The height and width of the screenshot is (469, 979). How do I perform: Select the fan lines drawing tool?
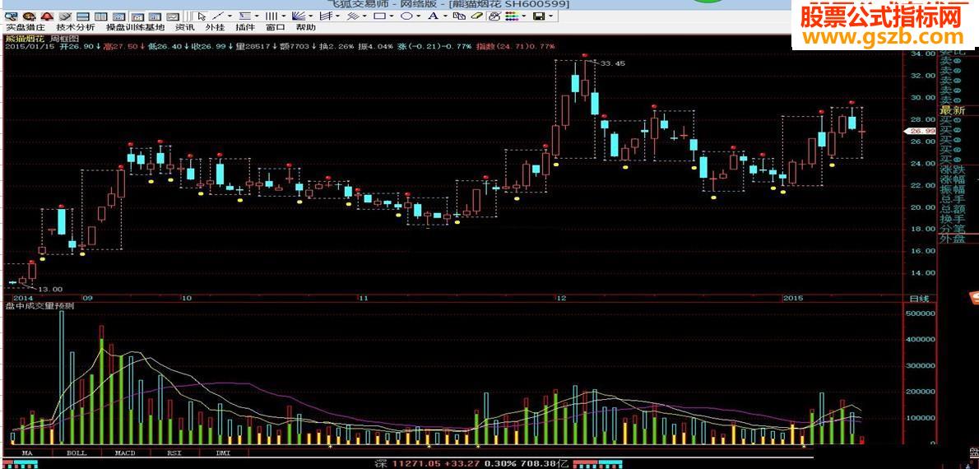click(299, 16)
